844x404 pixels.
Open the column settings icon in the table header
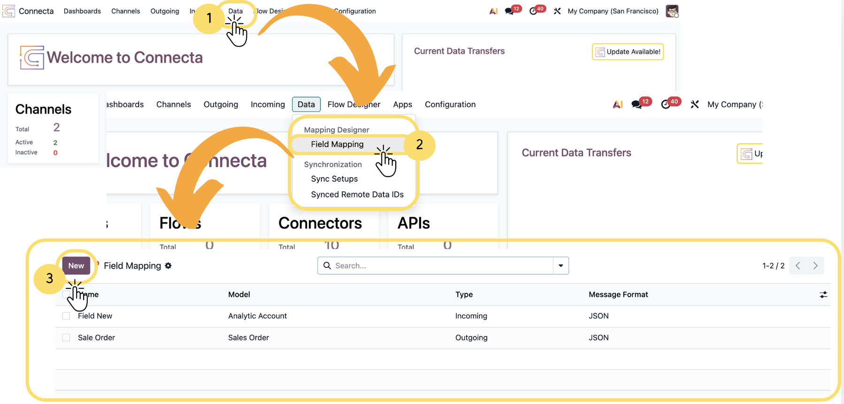(x=823, y=295)
